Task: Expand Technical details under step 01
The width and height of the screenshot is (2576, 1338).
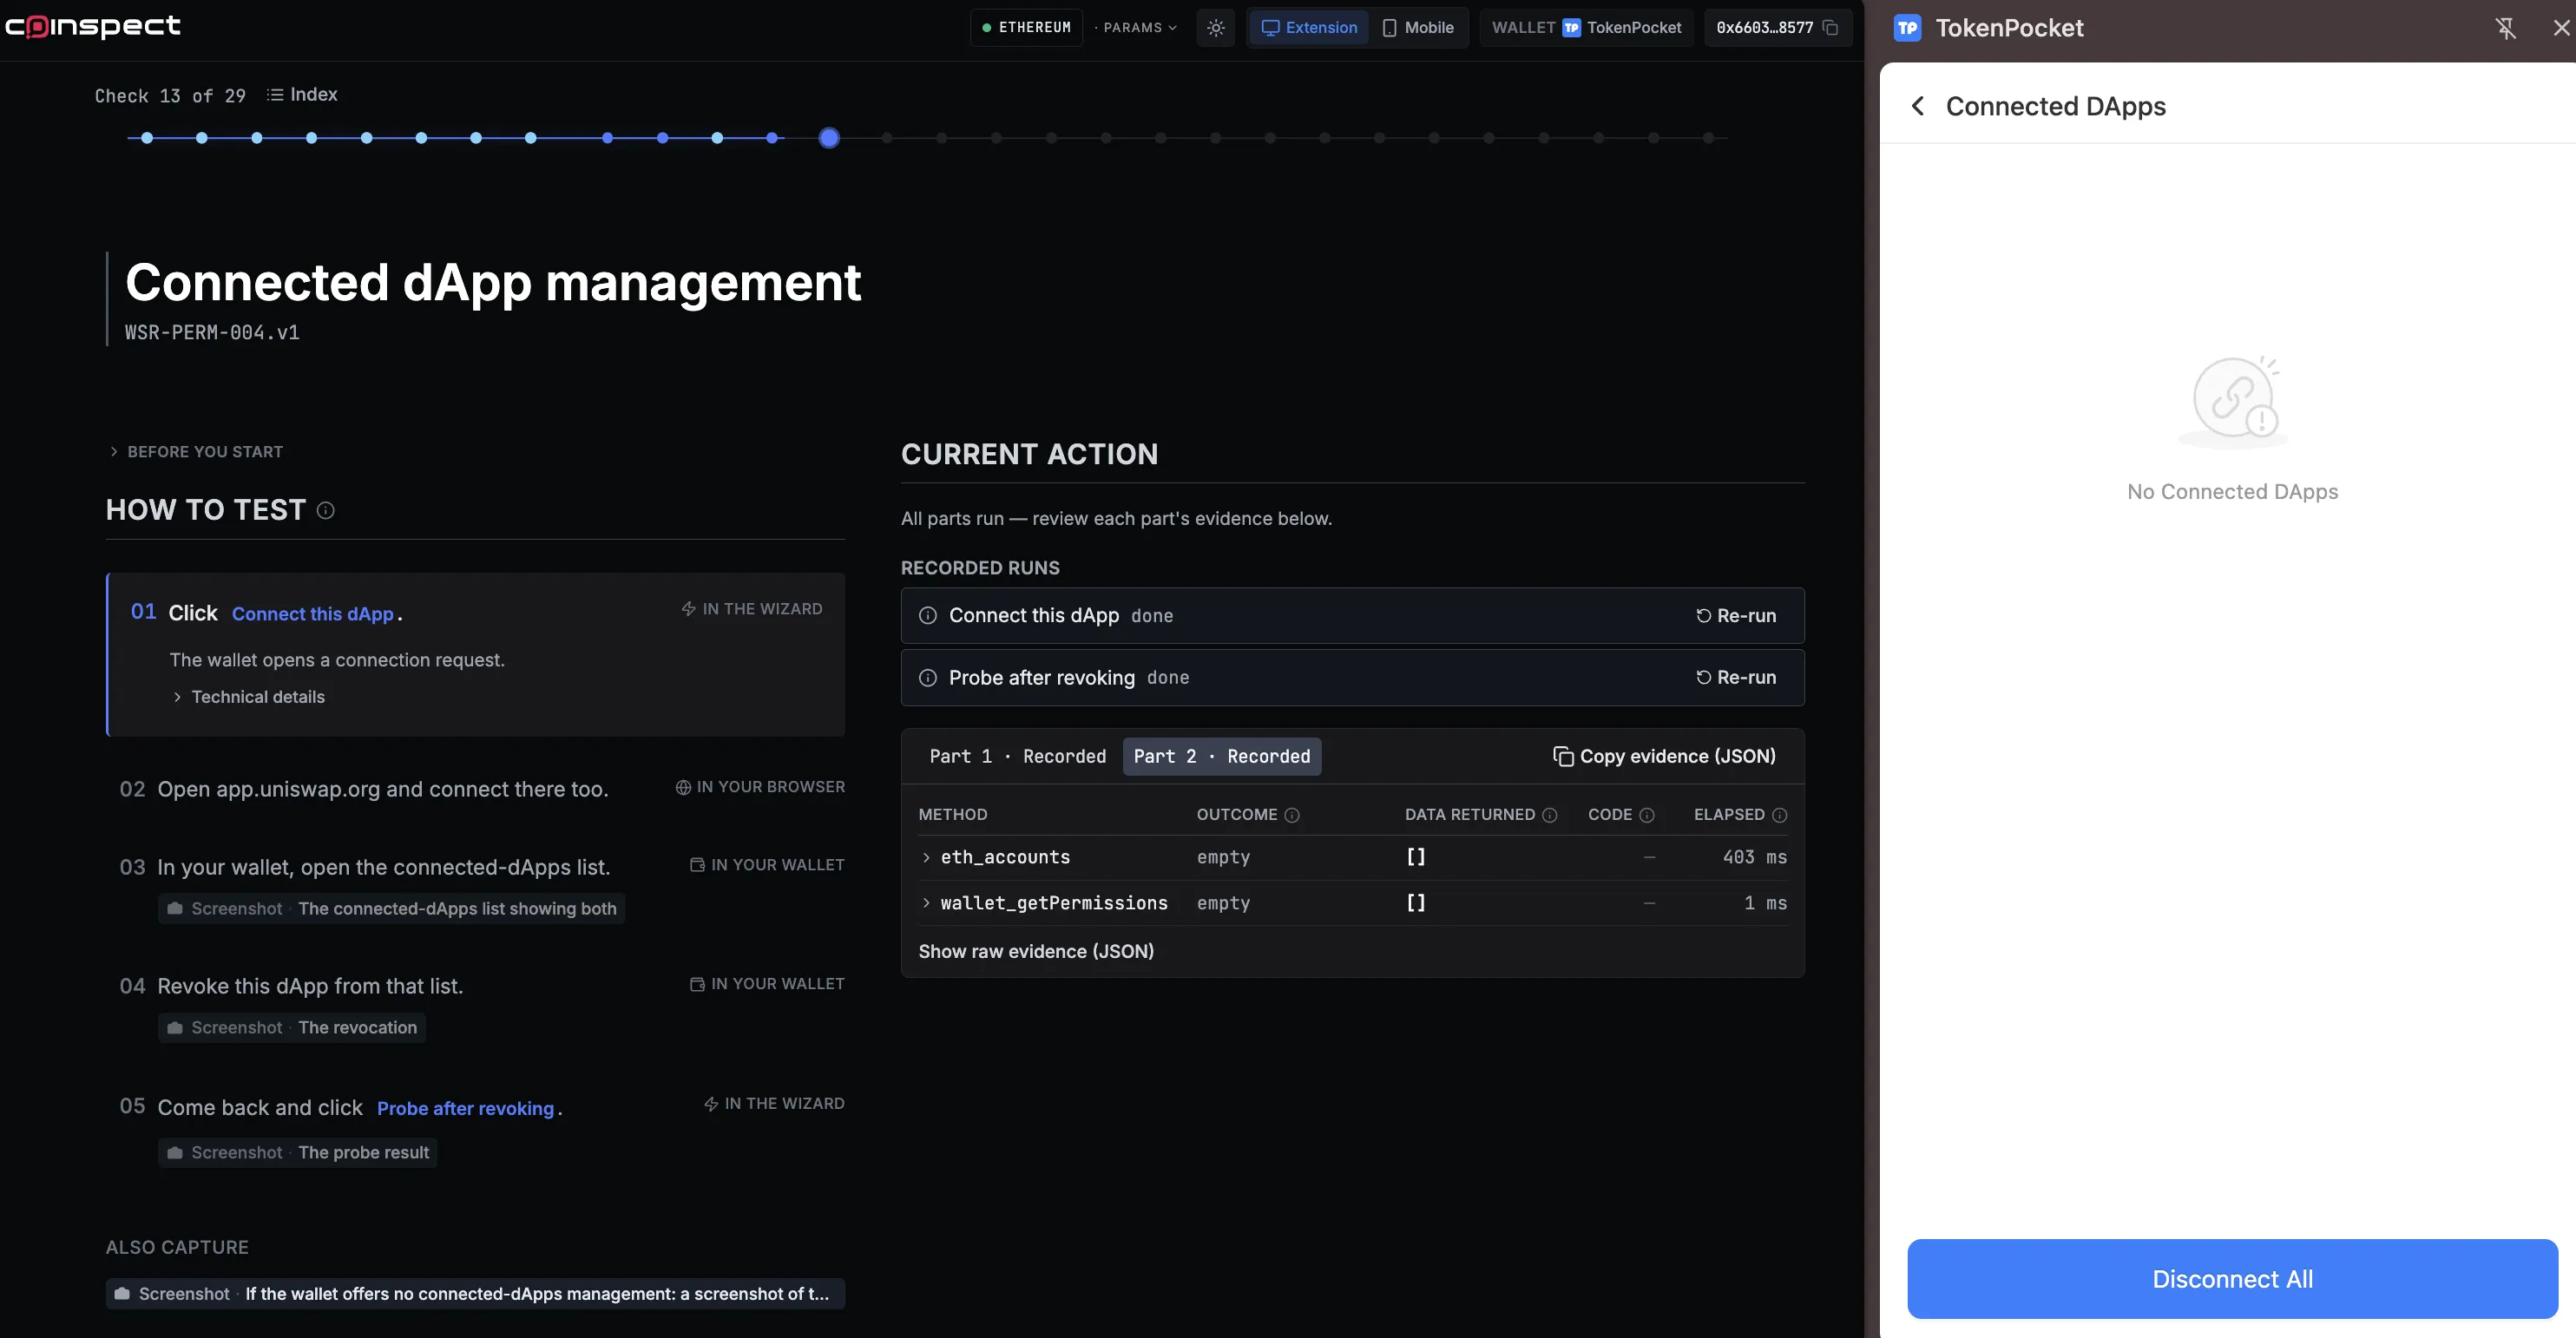Action: (248, 697)
